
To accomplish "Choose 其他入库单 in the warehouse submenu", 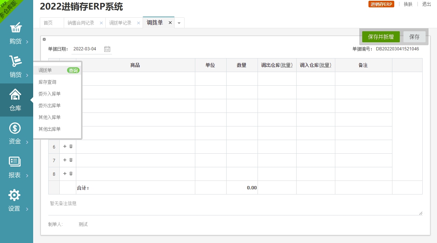I will tap(49, 117).
